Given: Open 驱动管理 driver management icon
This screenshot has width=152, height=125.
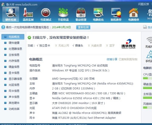Looking at the screenshot, I should [81, 15].
